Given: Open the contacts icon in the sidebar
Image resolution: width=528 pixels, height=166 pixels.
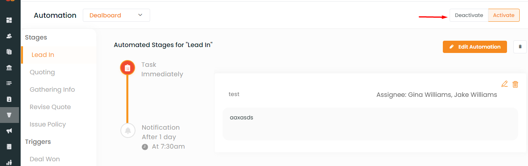Looking at the screenshot, I should tap(9, 36).
